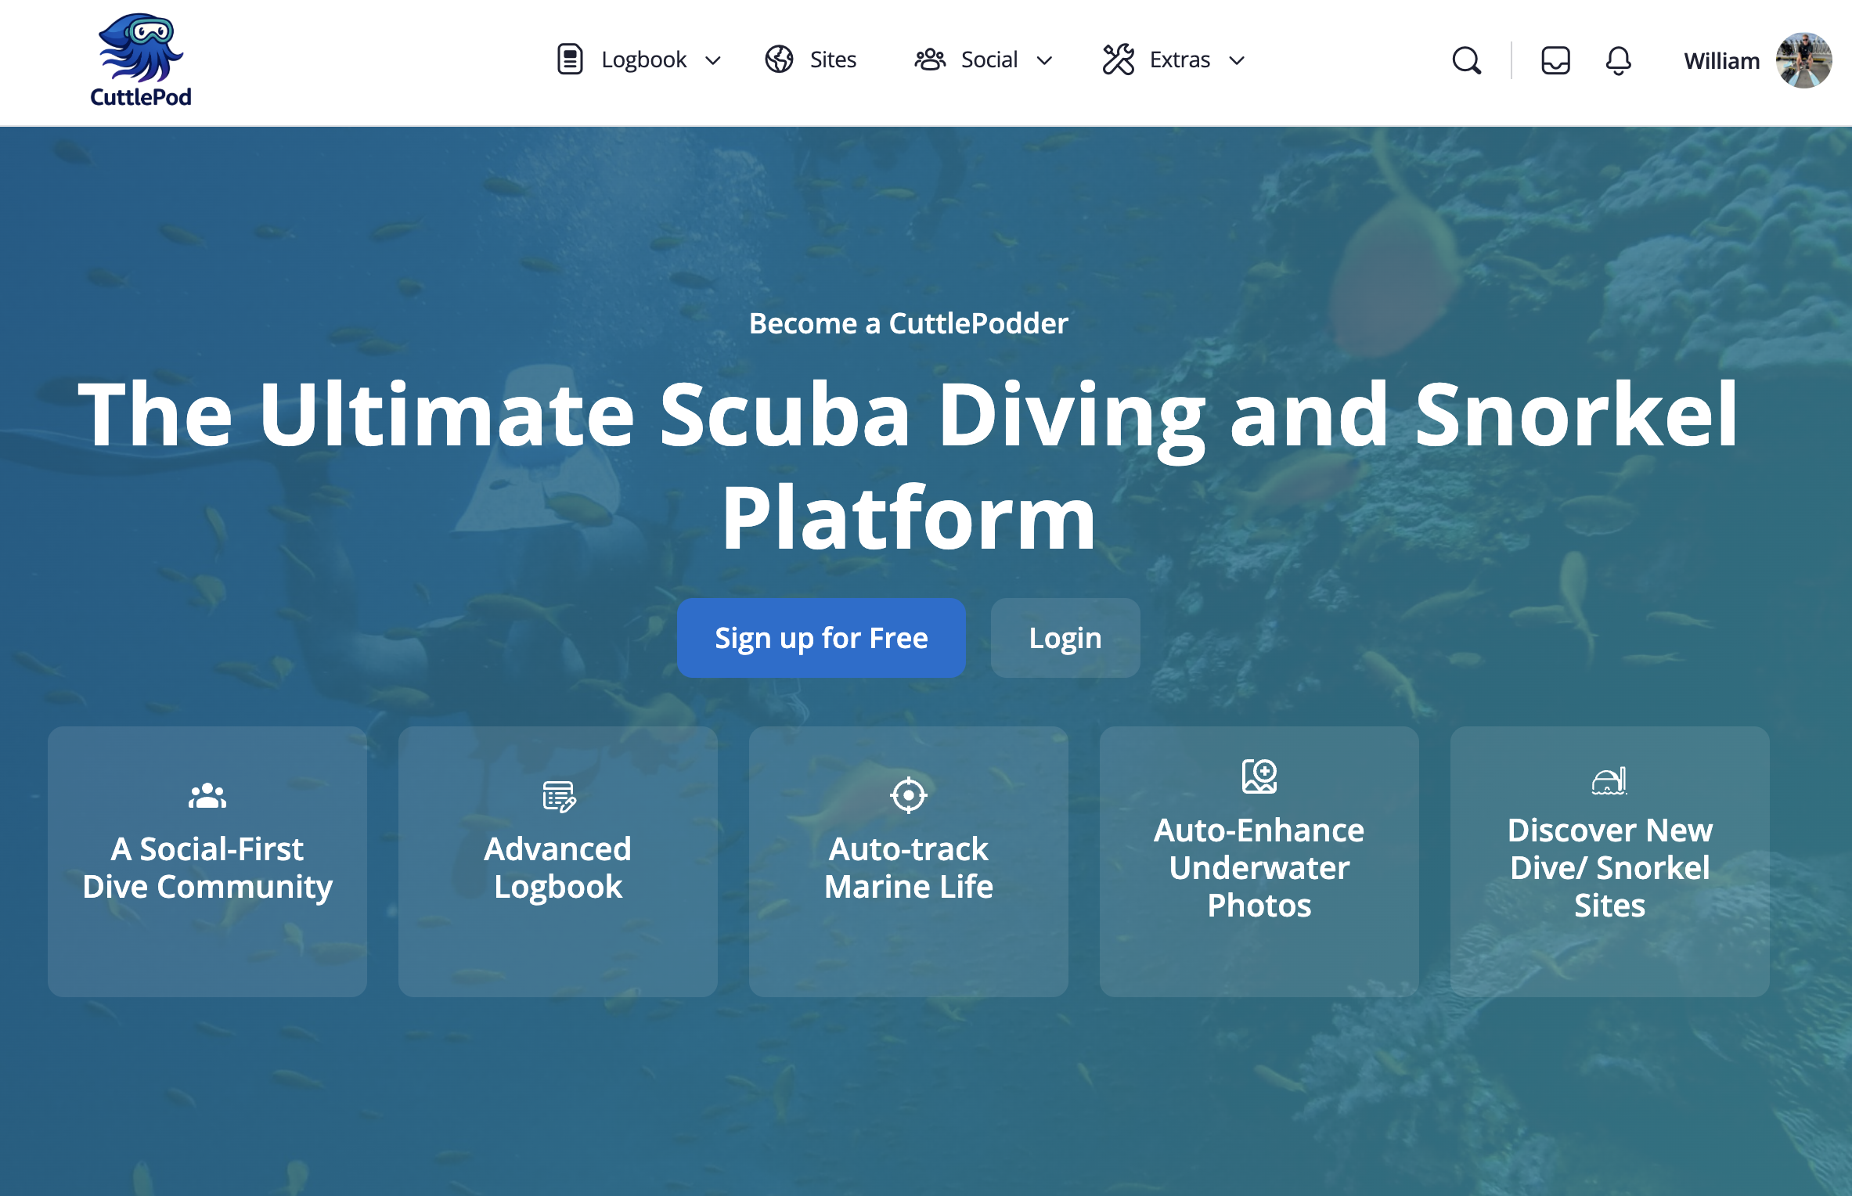Click the Social people group icon

pos(930,59)
